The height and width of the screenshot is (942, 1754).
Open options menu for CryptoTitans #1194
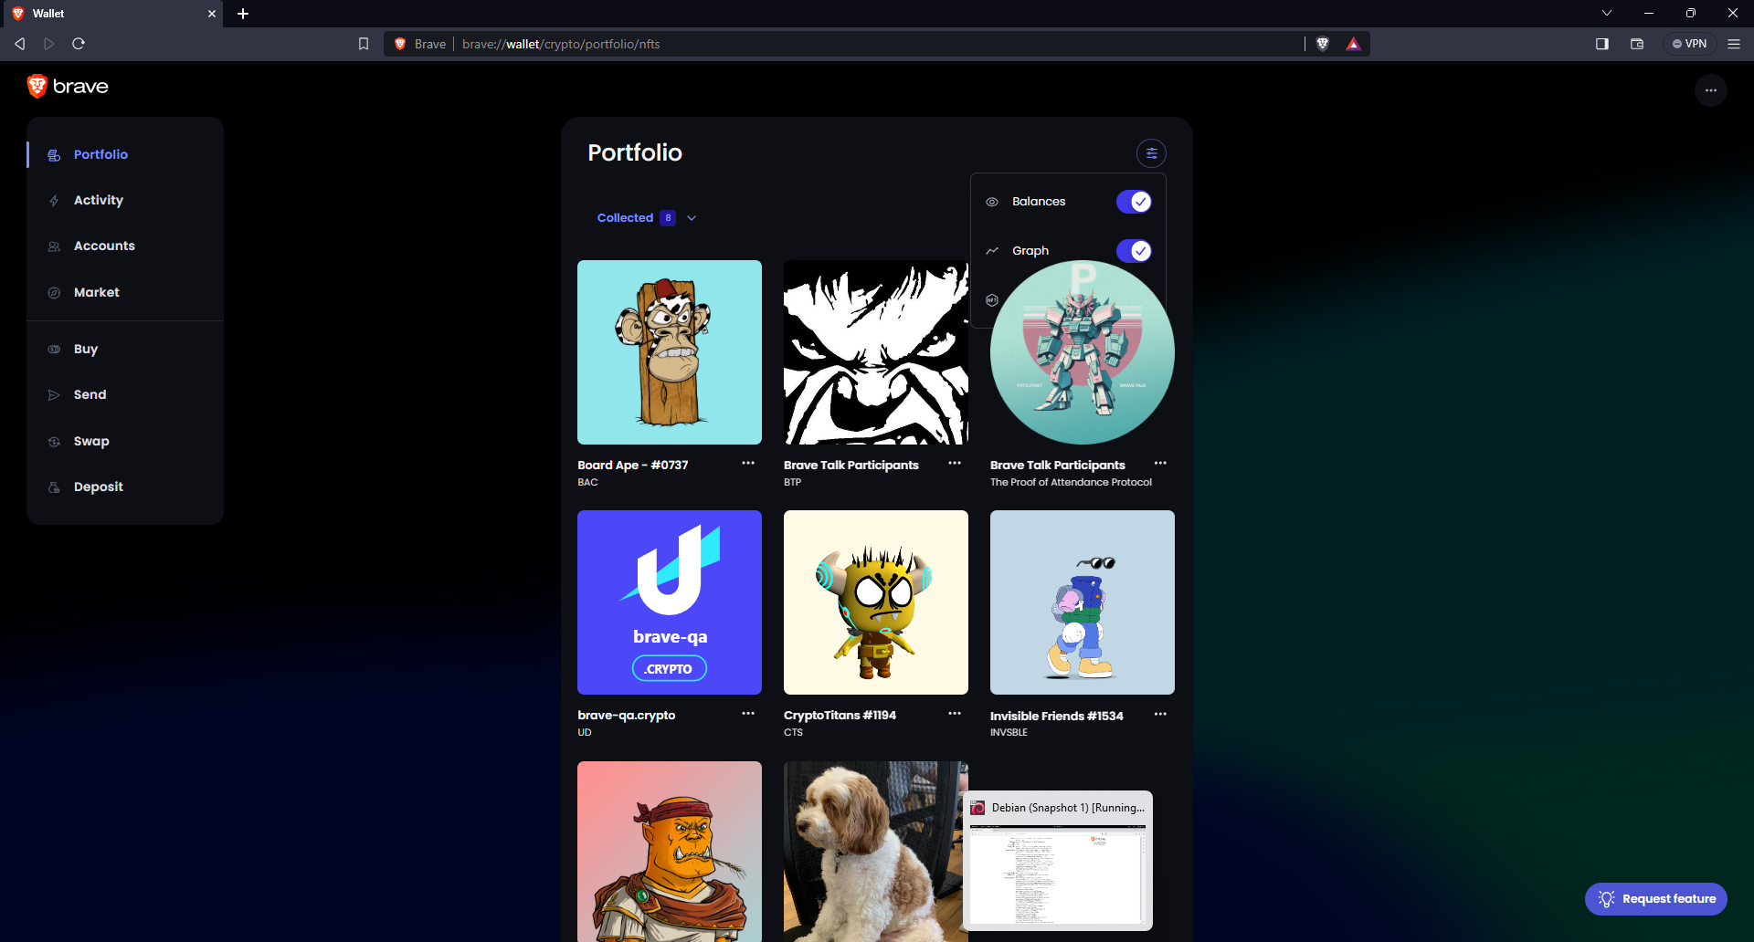pos(954,714)
